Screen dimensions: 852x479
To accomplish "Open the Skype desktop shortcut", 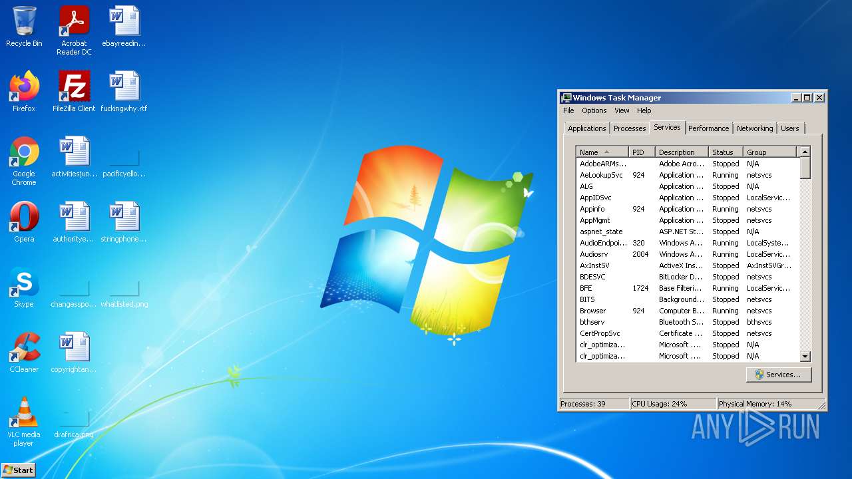I will coord(24,287).
